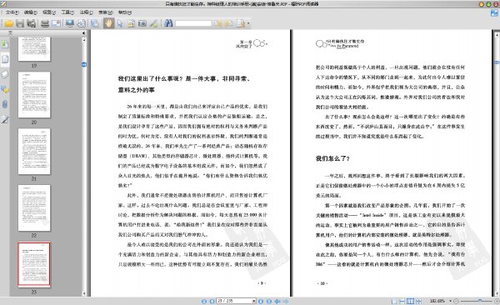Screen dimensions: 500x305
Task: Open a file with folder icon
Action: point(8,23)
